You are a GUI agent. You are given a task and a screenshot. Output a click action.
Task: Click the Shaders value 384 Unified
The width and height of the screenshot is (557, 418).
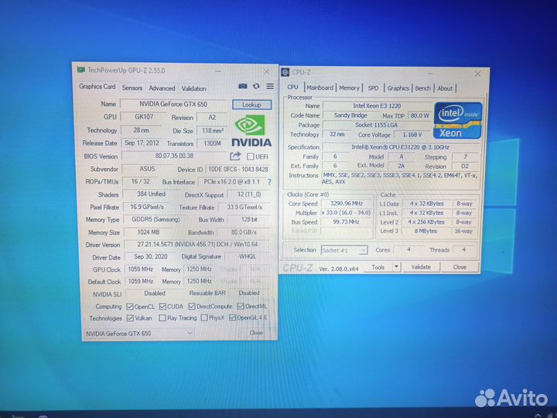(x=152, y=194)
